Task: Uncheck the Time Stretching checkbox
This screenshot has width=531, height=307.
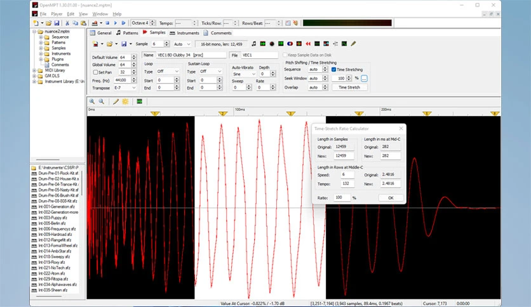Action: click(x=334, y=69)
